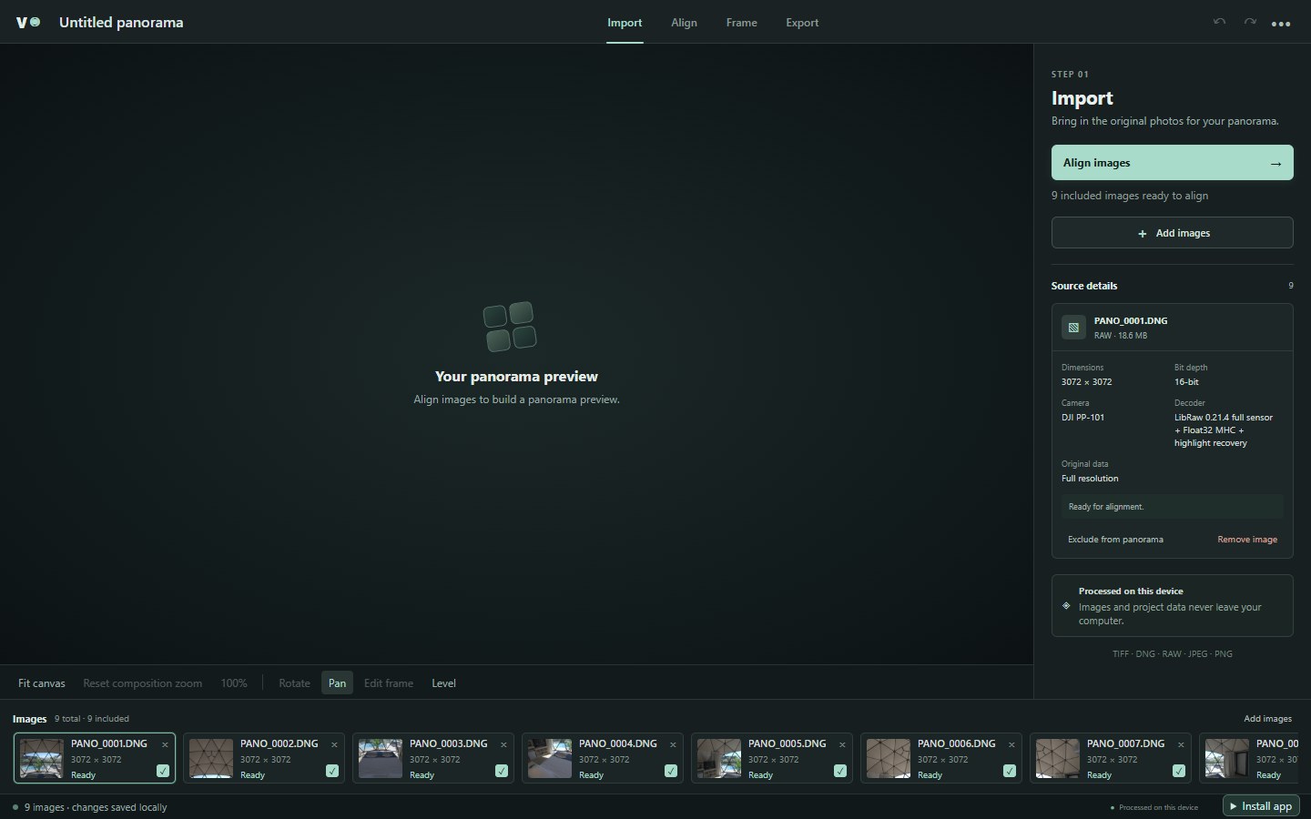Image resolution: width=1311 pixels, height=819 pixels.
Task: Uncheck the PANO_0006.DNG include checkbox
Action: (1010, 771)
